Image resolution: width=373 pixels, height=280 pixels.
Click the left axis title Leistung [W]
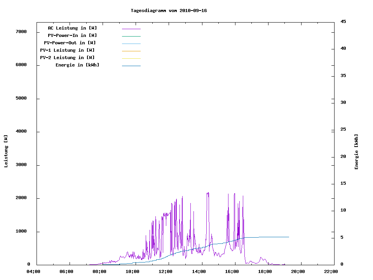point(6,151)
